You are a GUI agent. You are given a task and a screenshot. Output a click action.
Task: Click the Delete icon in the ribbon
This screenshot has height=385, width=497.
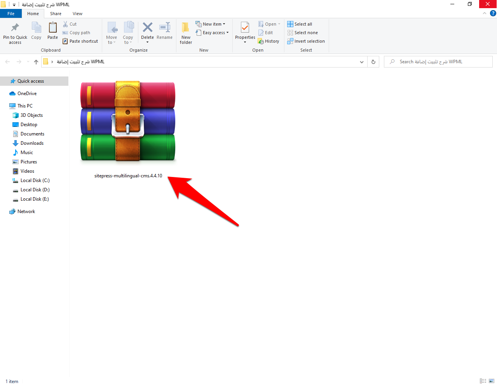[x=147, y=28]
